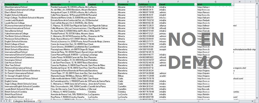This screenshot has height=103, width=259.
Task: Select column H header
Action: coord(239,2)
